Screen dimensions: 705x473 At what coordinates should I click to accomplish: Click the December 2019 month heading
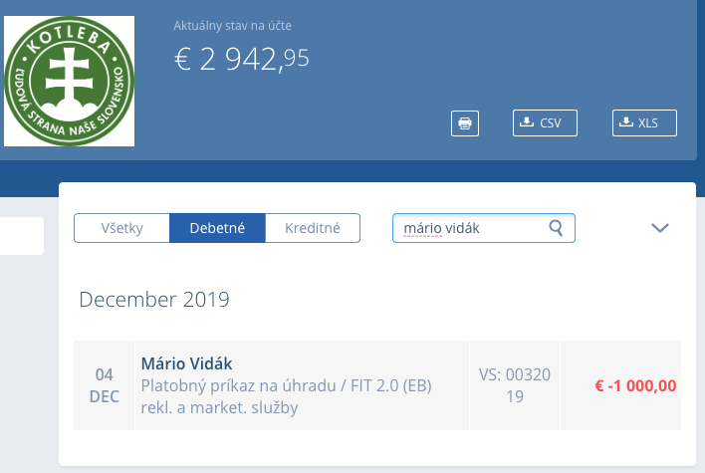pos(154,299)
